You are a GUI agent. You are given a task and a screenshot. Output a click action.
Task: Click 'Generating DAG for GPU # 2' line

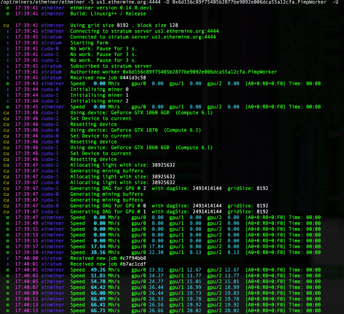pos(169,188)
